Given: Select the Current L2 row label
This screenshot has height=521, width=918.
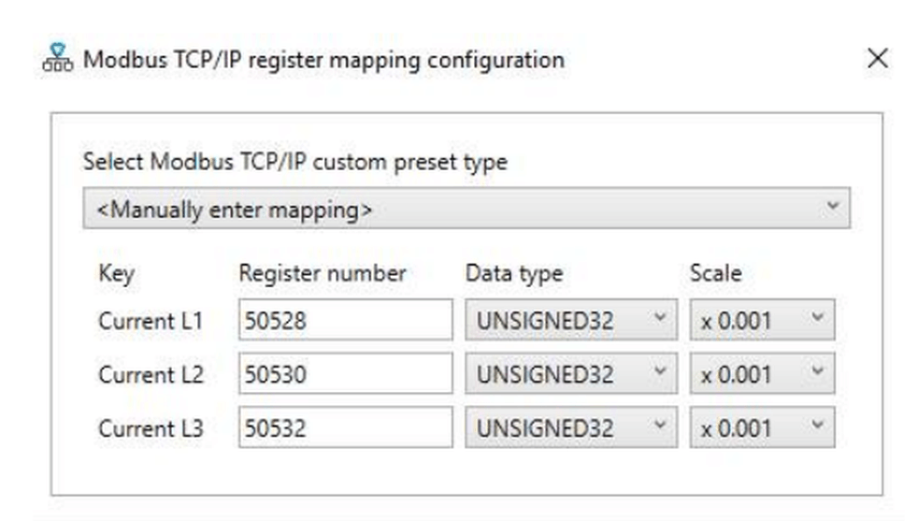Looking at the screenshot, I should [151, 374].
